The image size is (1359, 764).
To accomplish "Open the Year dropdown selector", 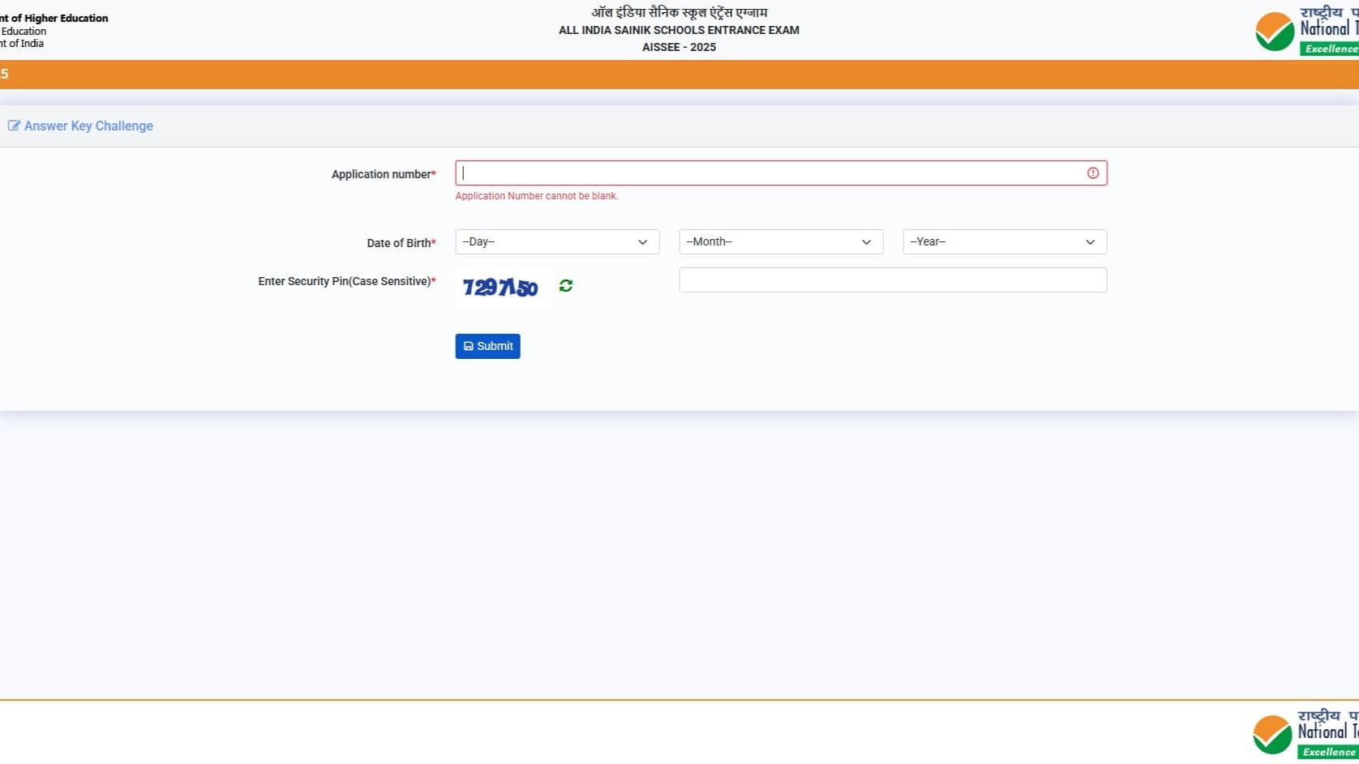I will (x=1004, y=242).
